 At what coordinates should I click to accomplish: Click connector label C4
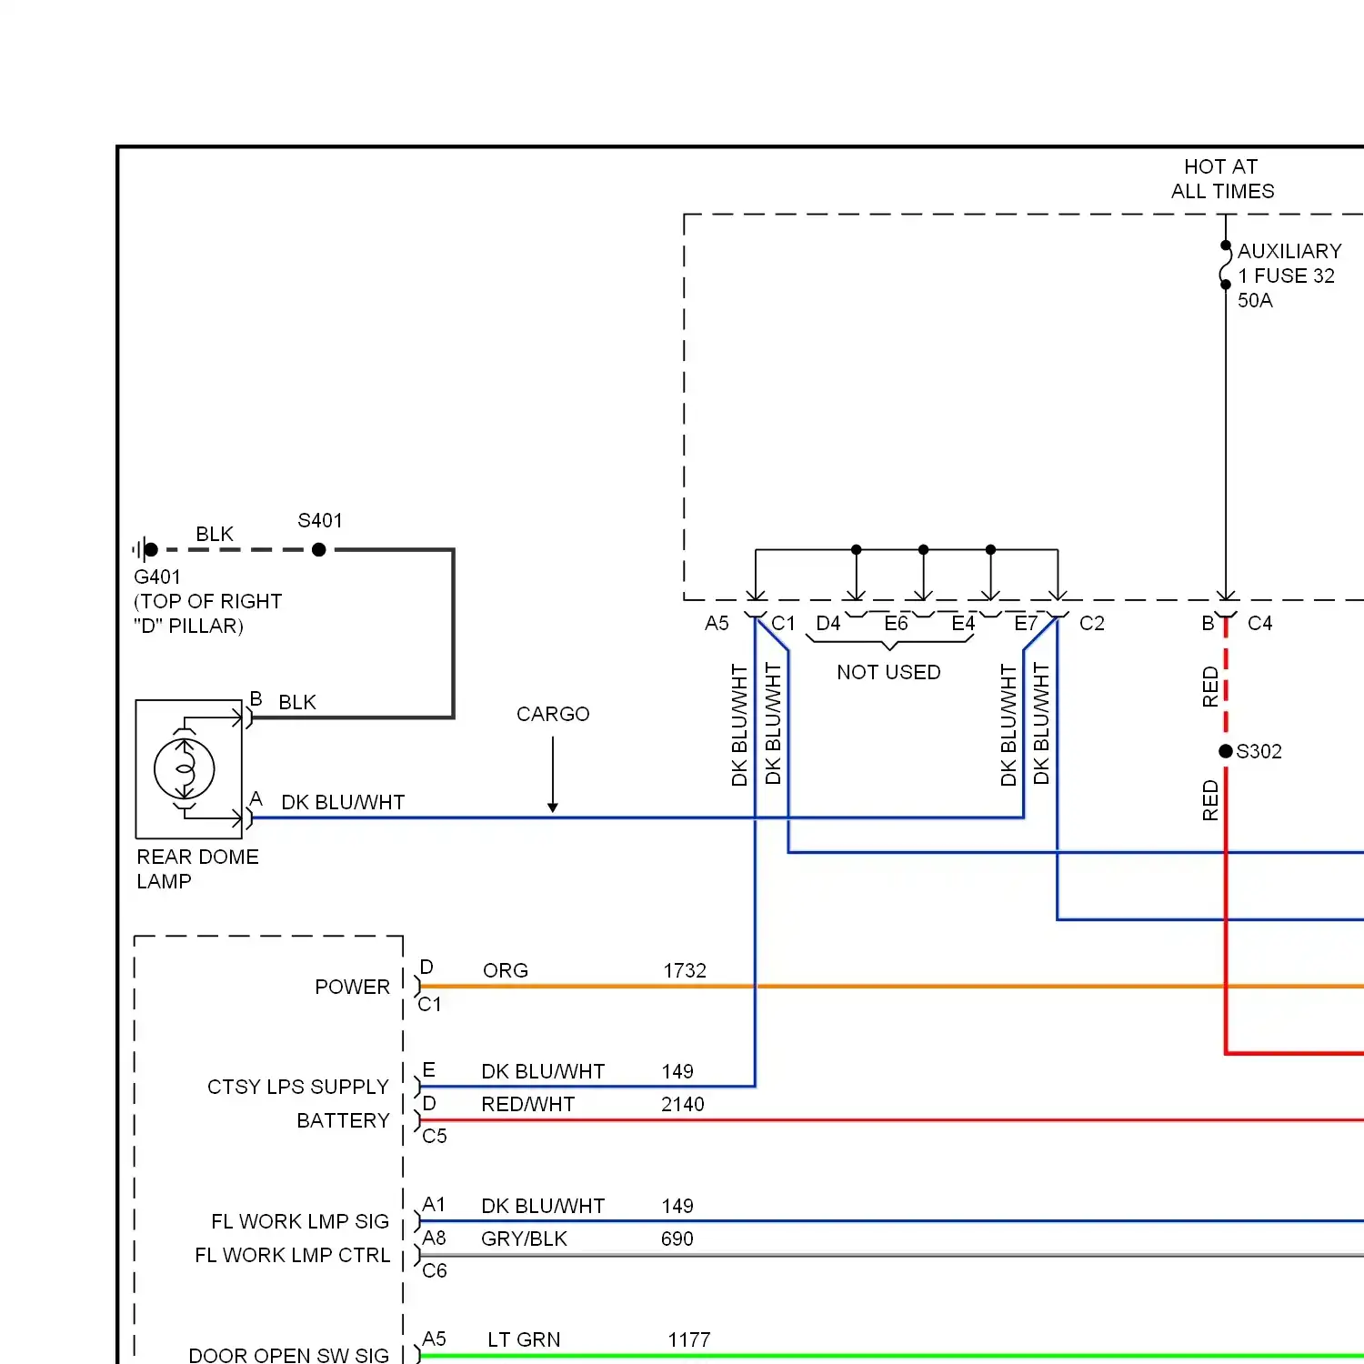click(1259, 623)
